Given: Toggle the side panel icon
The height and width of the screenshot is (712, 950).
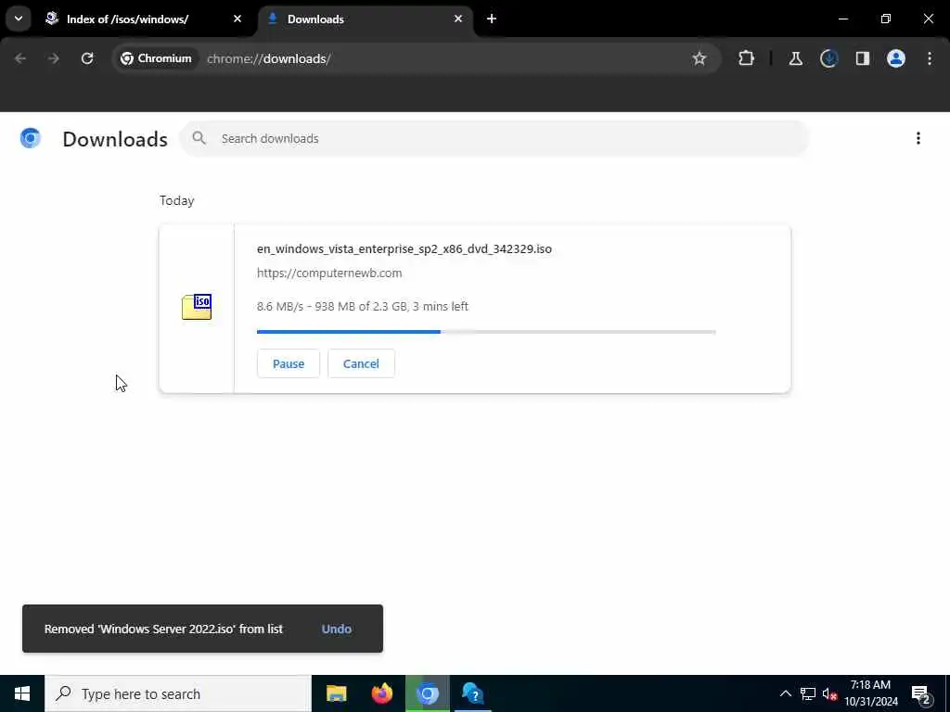Looking at the screenshot, I should point(863,58).
